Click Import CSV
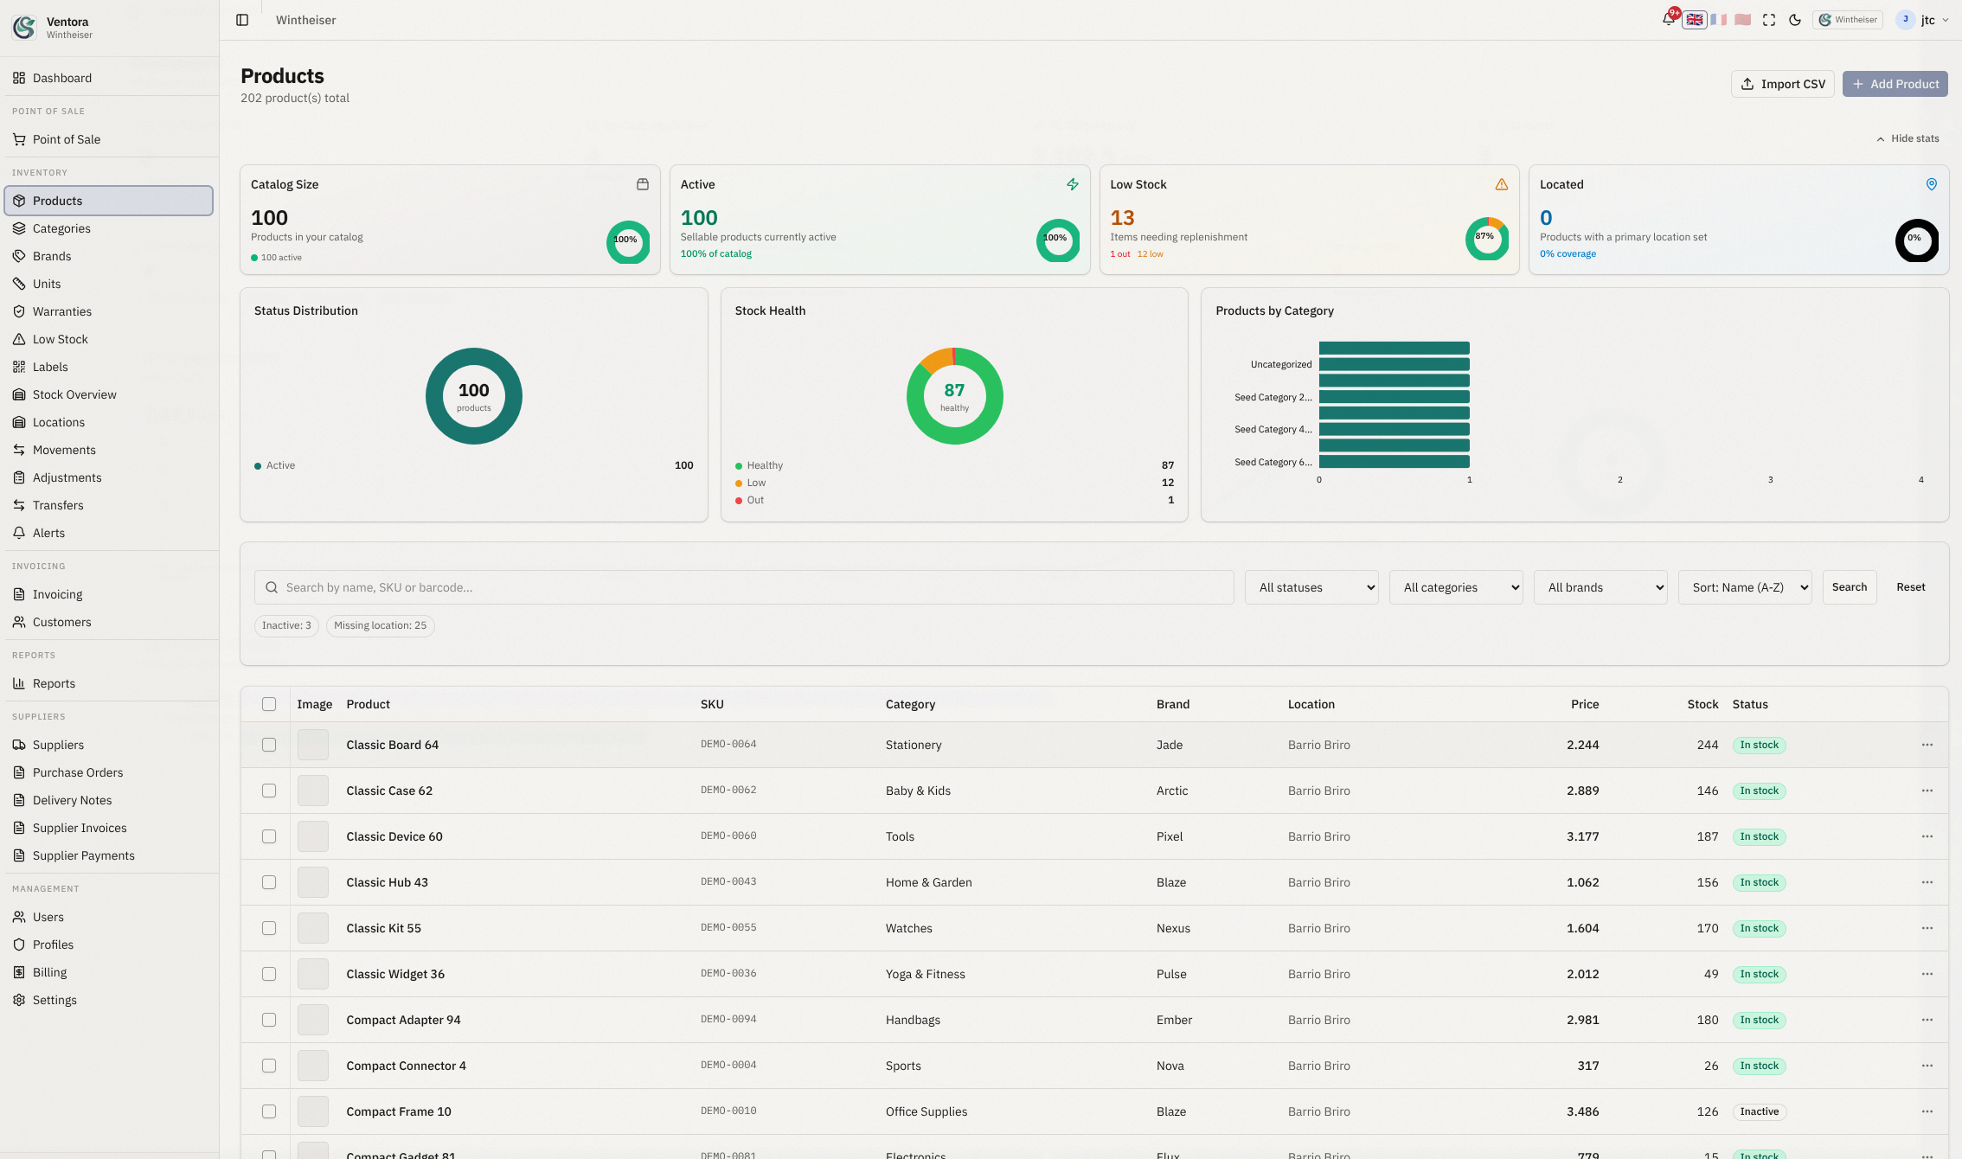This screenshot has height=1159, width=1962. (x=1782, y=83)
